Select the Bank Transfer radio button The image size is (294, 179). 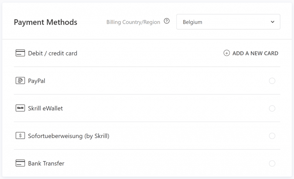tap(272, 164)
